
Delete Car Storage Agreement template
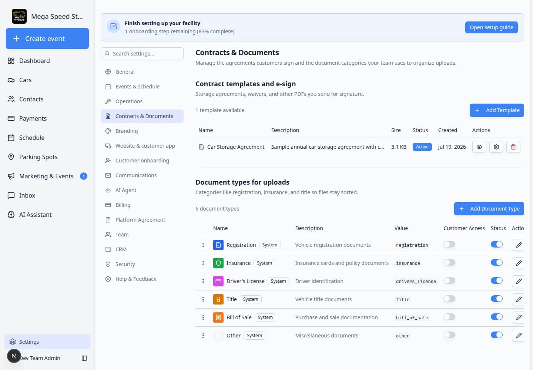click(513, 147)
